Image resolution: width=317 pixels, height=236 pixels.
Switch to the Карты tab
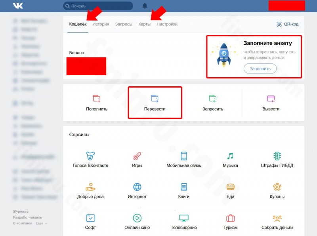[144, 24]
